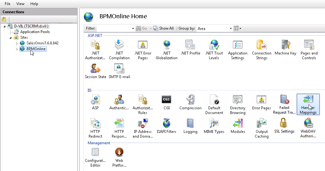Open the File menu
This screenshot has height=171, width=325.
pyautogui.click(x=8, y=4)
